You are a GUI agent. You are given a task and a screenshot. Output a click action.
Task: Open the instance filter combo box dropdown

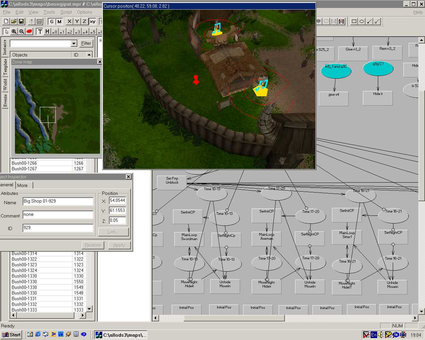74,43
